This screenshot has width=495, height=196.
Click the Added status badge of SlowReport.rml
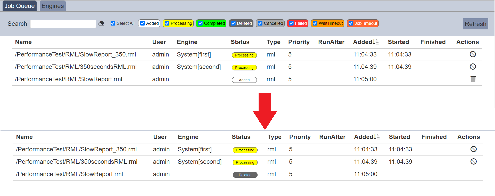click(244, 80)
